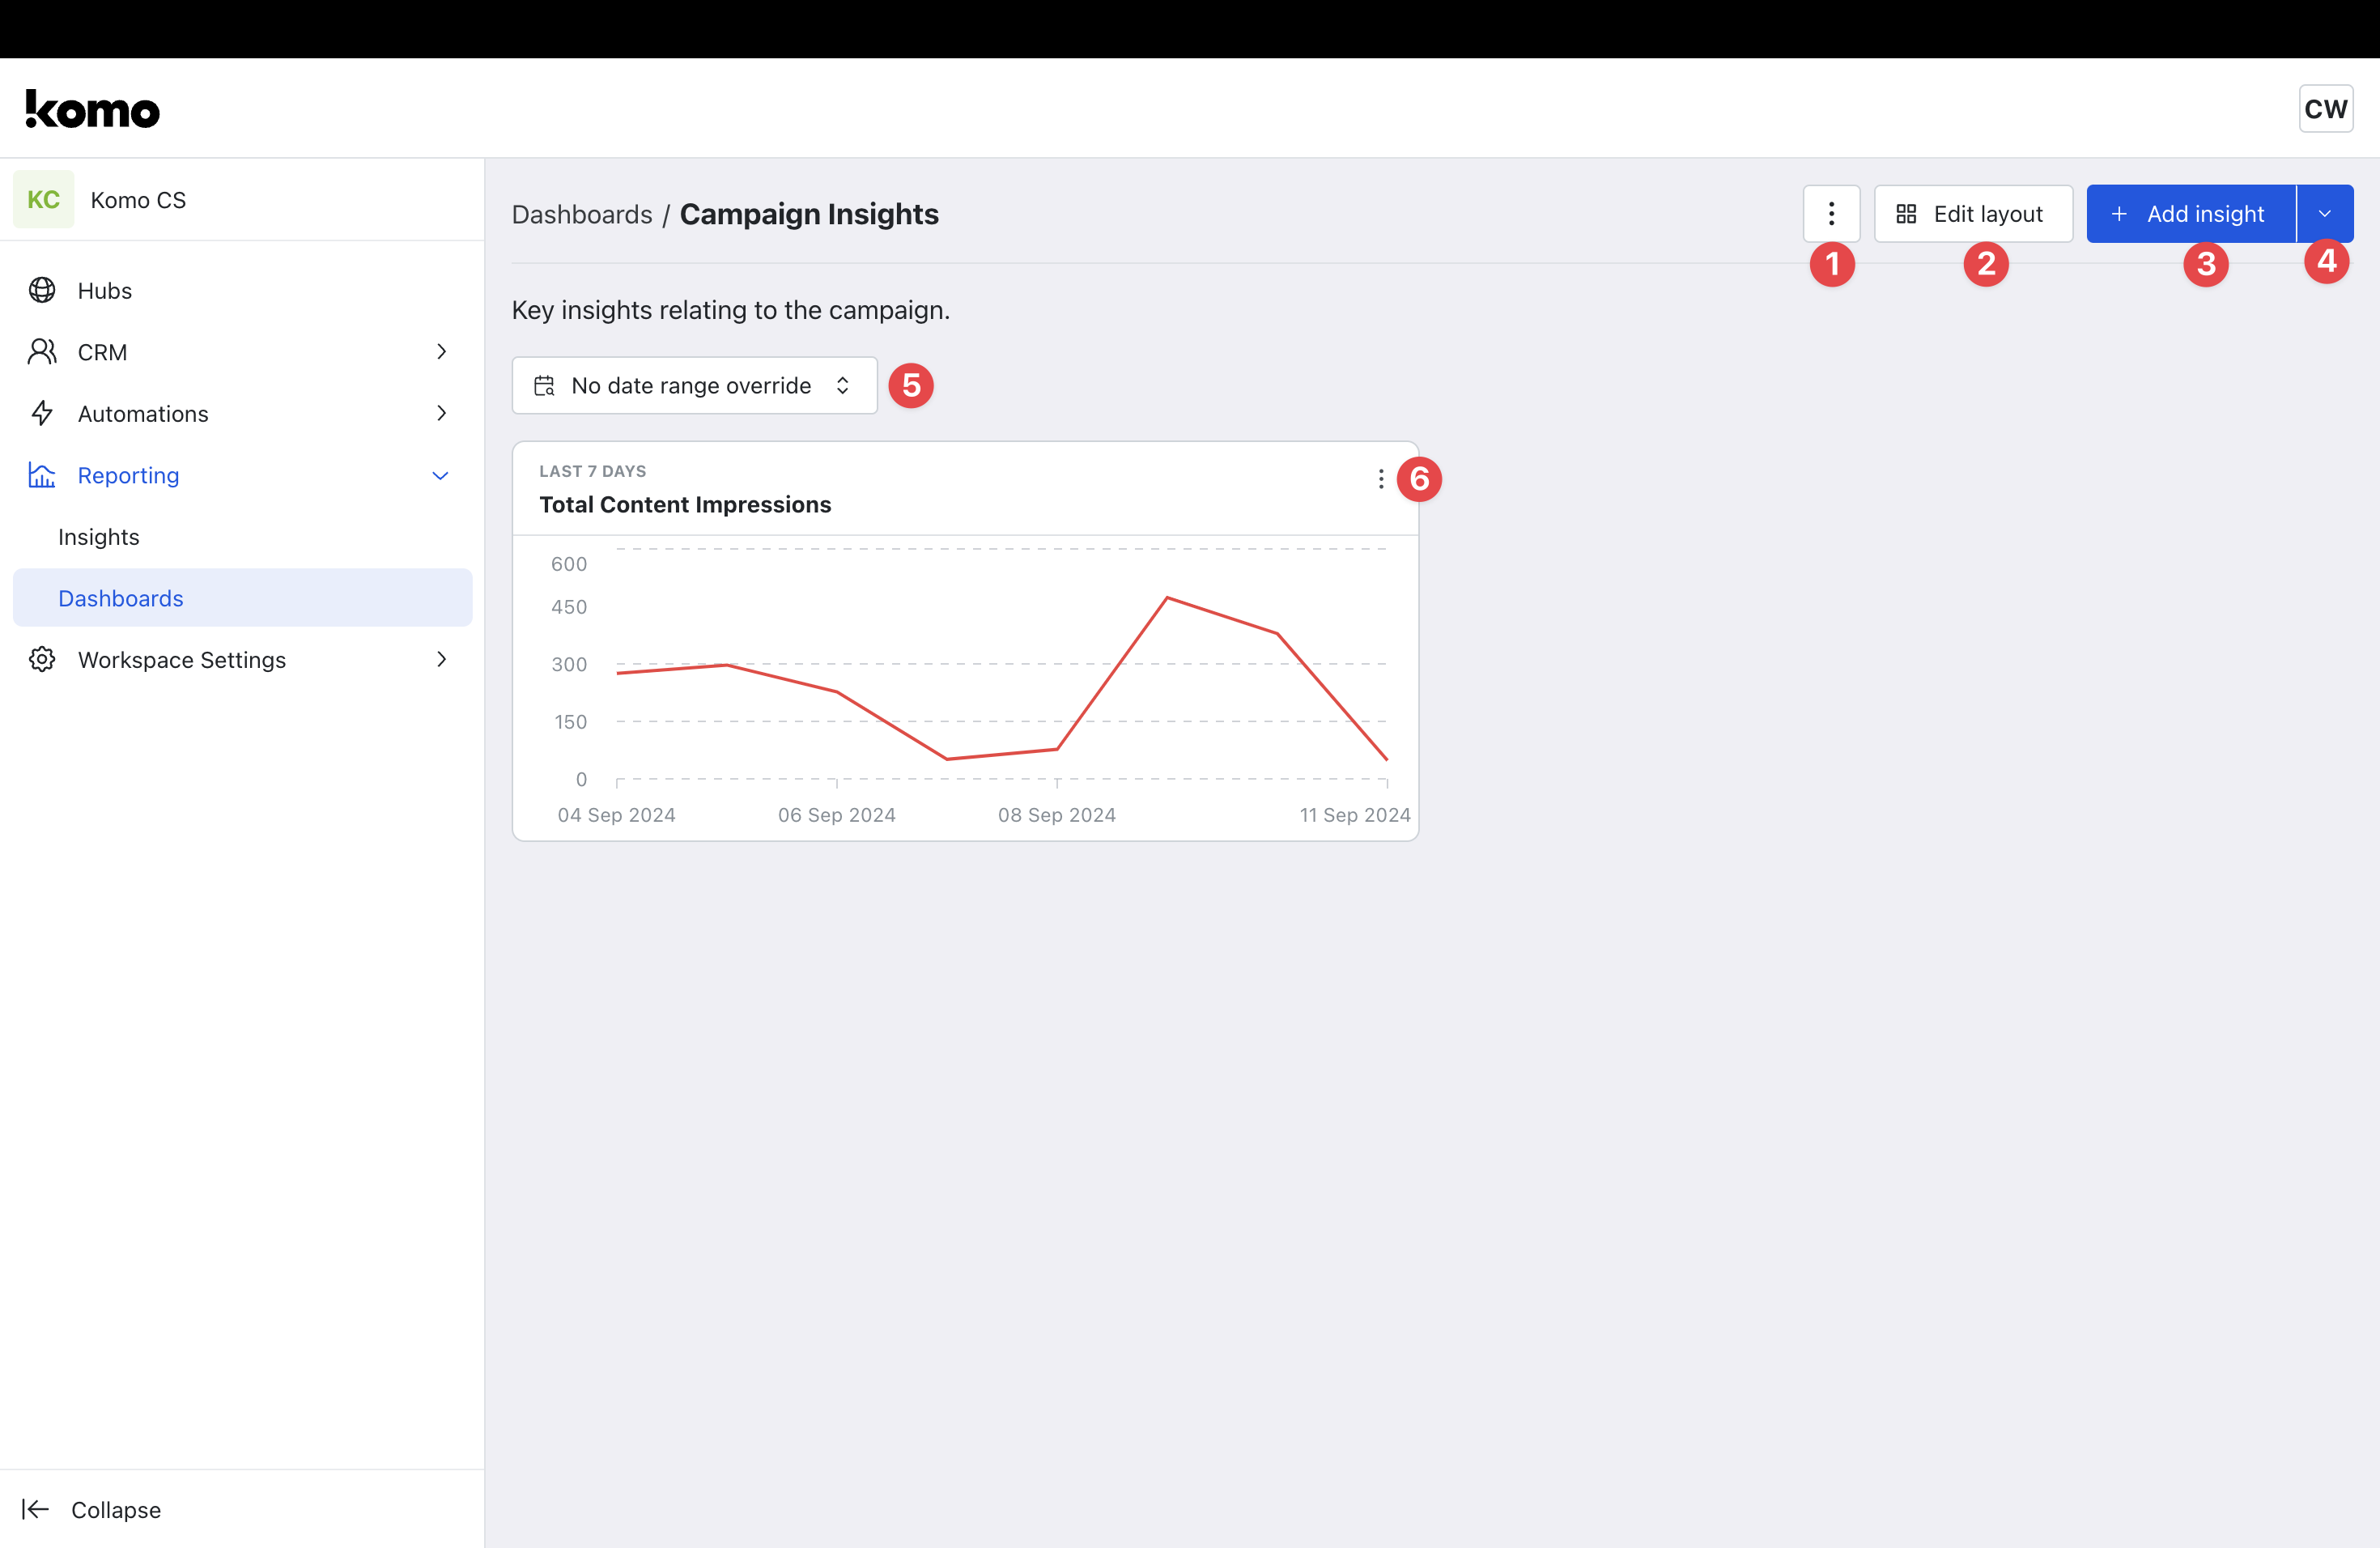
Task: Click the Workspace Settings gear icon
Action: [x=42, y=660]
